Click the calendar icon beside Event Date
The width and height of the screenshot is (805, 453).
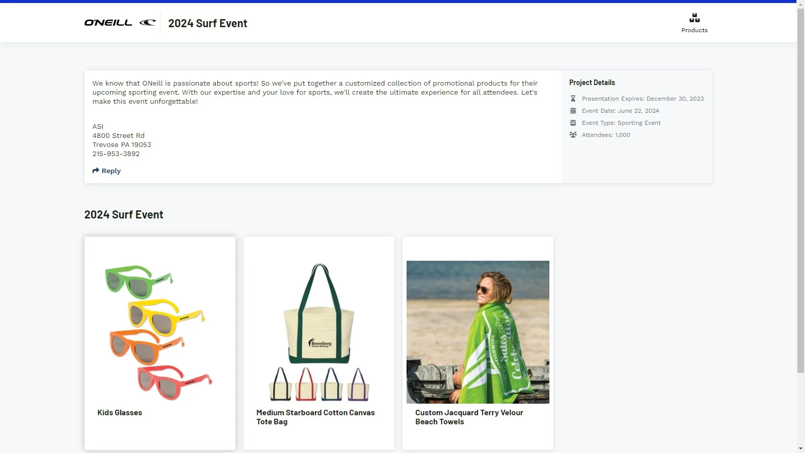(x=573, y=111)
